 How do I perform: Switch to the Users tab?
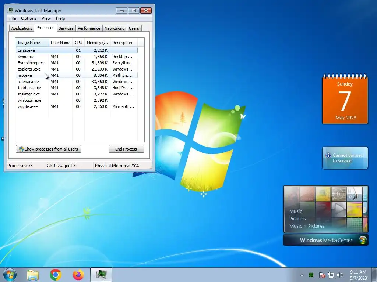[134, 28]
